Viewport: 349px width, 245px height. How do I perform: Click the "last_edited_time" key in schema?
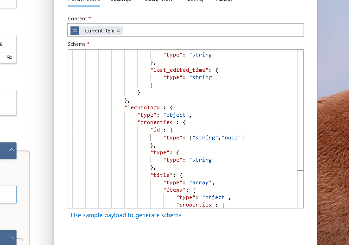[179, 70]
